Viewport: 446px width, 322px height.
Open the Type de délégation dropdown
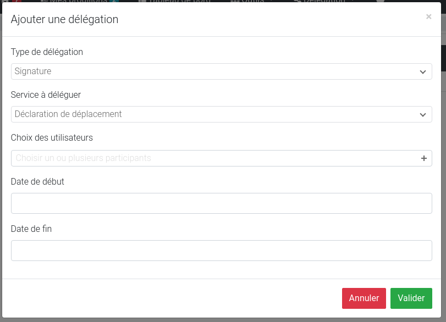(221, 71)
